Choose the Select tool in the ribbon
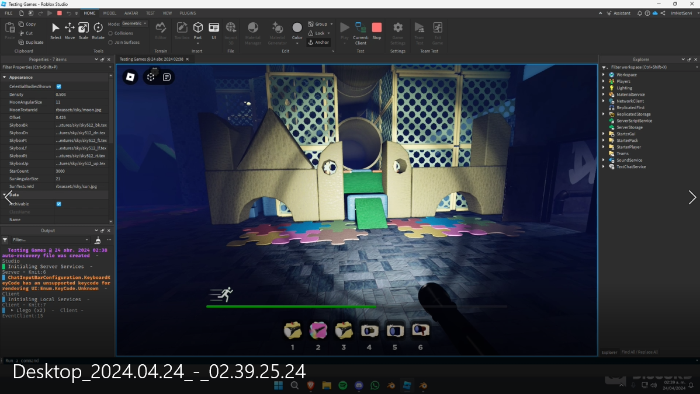Viewport: 700px width, 394px height. [56, 32]
